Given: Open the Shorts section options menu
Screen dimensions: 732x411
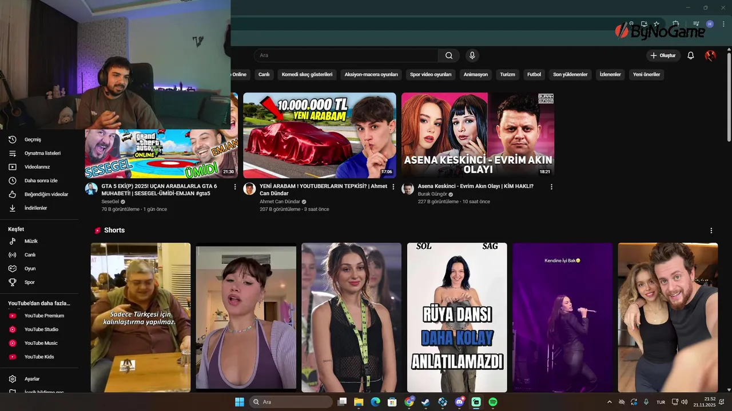Looking at the screenshot, I should pyautogui.click(x=711, y=231).
